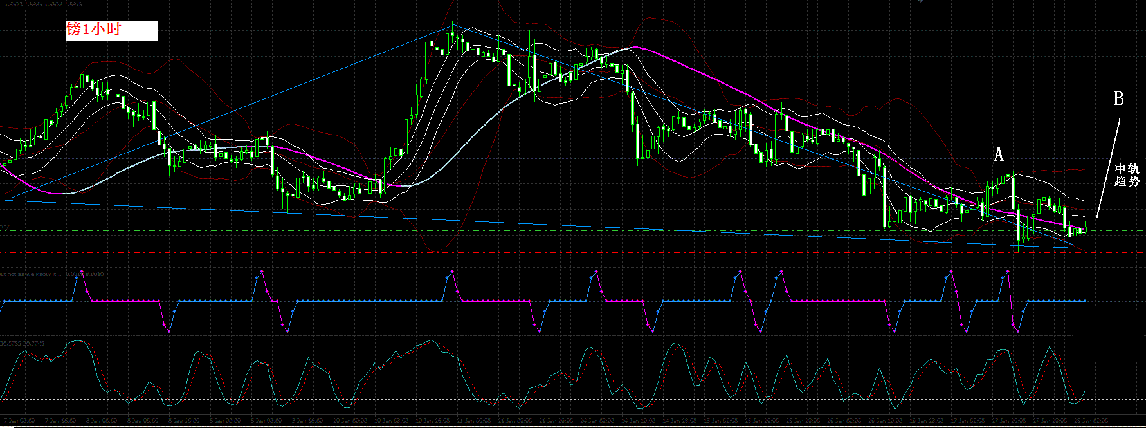Click the "17 Jan 18:00" time axis label
The height and width of the screenshot is (428, 1146).
click(1050, 420)
